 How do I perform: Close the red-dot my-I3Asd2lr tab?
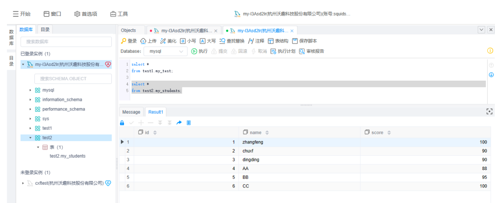[x=216, y=31]
